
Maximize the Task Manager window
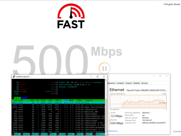160,76
